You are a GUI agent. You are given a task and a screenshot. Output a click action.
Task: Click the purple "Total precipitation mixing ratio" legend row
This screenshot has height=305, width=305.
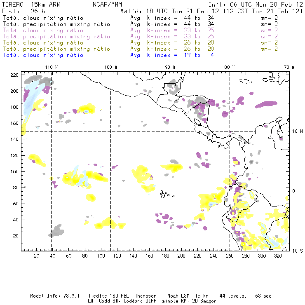point(141,37)
